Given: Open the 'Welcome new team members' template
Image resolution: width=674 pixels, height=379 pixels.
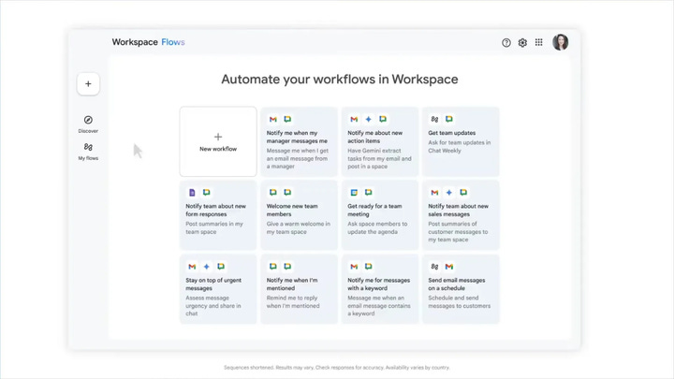Looking at the screenshot, I should 299,215.
